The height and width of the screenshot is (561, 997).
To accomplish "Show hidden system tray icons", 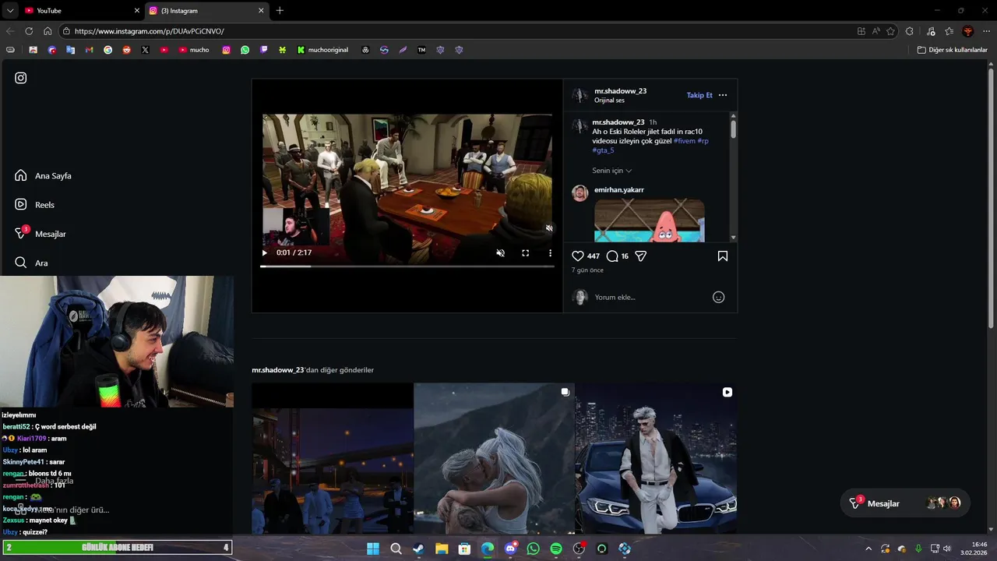I will tap(868, 549).
